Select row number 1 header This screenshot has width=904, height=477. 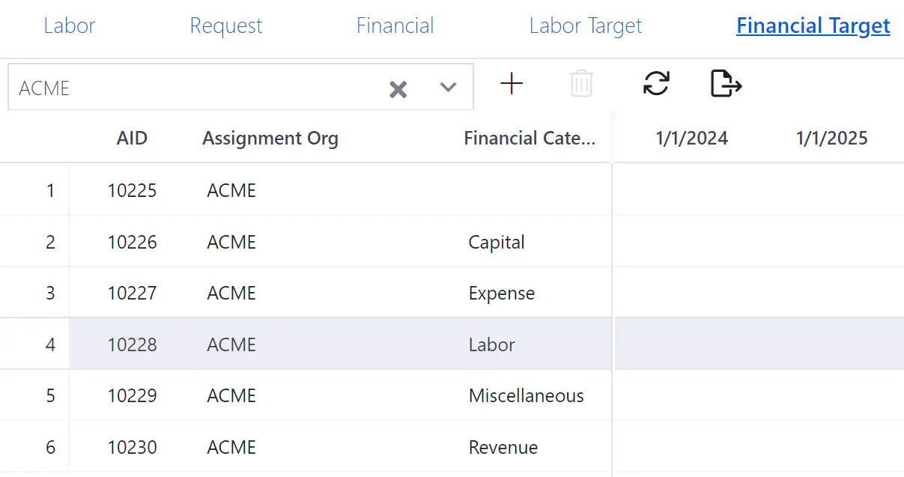tap(50, 190)
